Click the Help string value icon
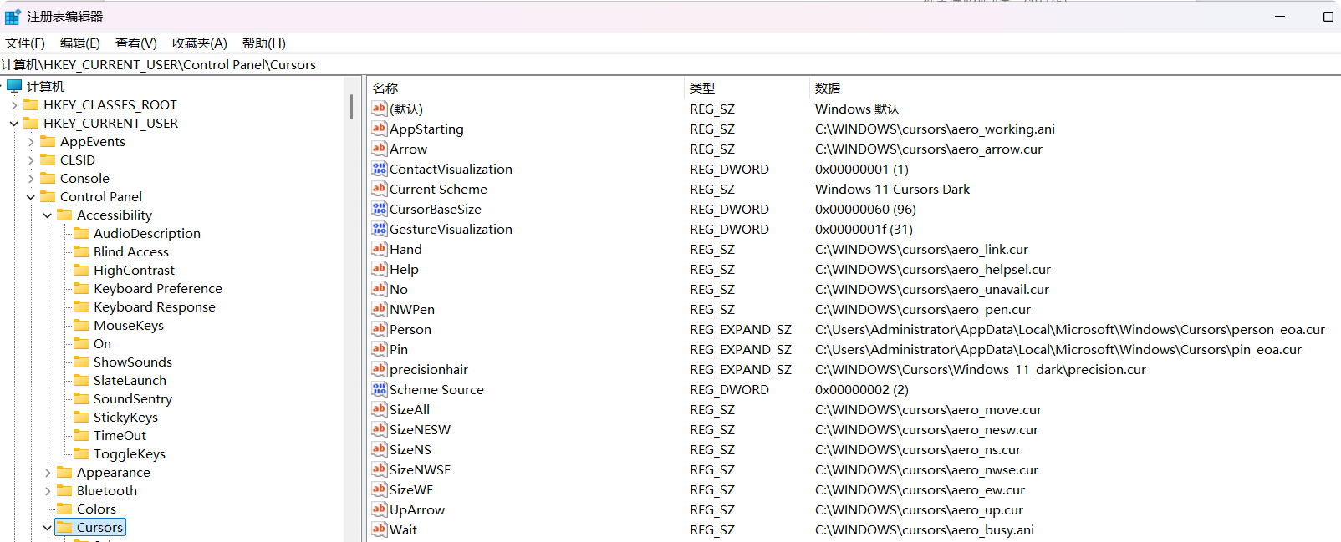Screen dimensions: 1341x542 pos(380,269)
